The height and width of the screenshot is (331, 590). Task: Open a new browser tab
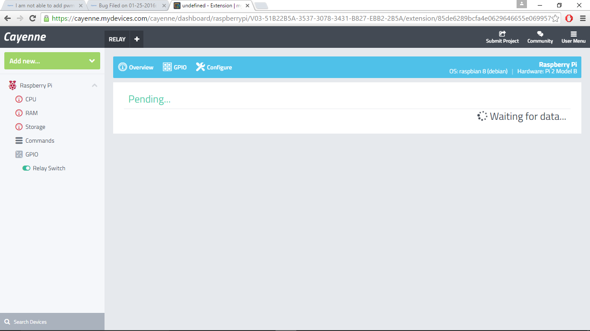pos(261,6)
